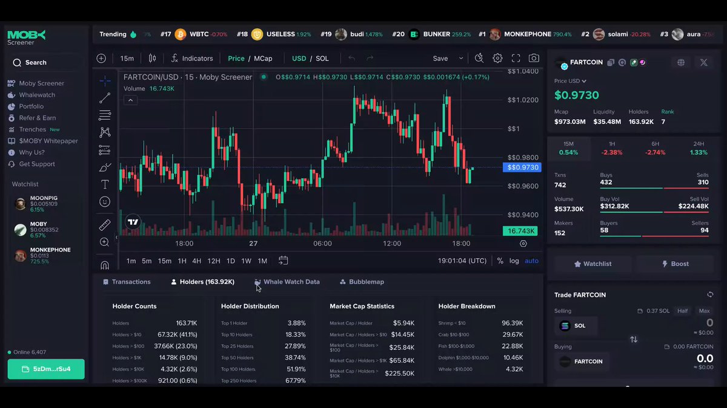Toggle the magnet mode tool

(105, 265)
